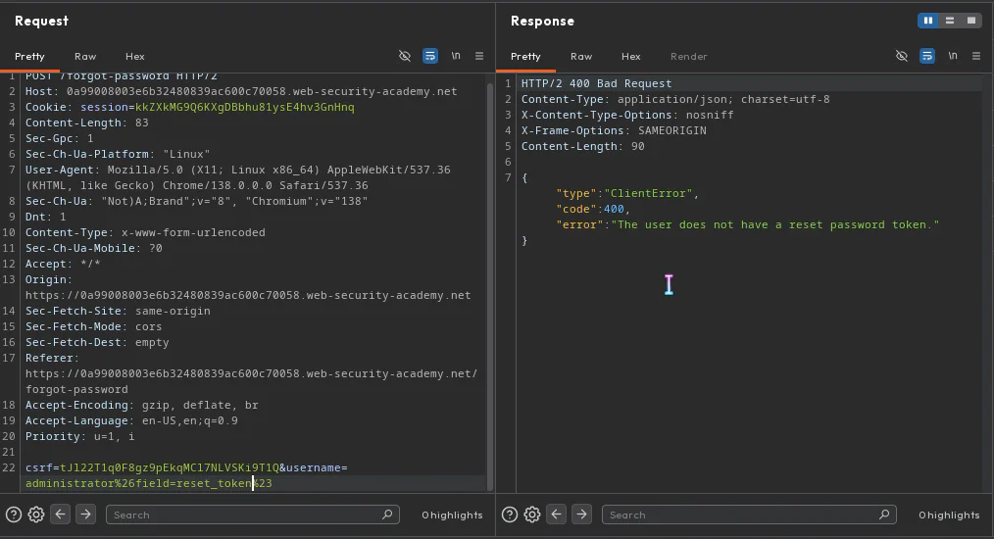Toggle word wrap icon in Request pane
The height and width of the screenshot is (539, 994).
pyautogui.click(x=429, y=56)
